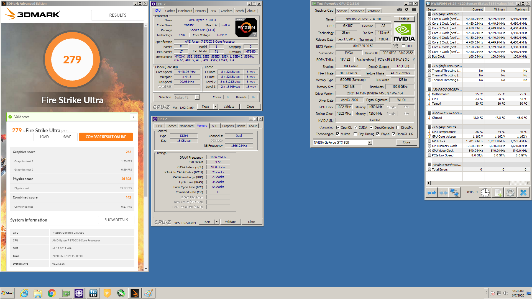Click HWiNFO network computers icon
Screen dimensions: 532x299
tap(454, 193)
